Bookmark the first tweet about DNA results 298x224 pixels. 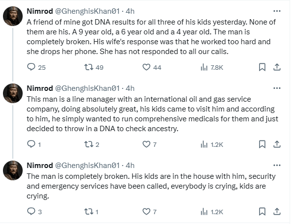[263, 67]
